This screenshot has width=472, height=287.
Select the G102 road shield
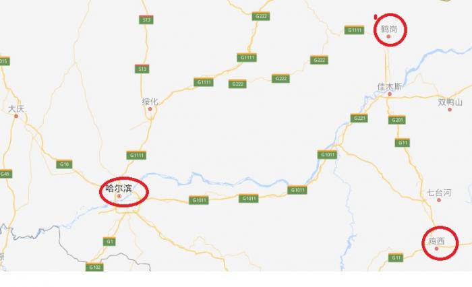[x=94, y=267]
